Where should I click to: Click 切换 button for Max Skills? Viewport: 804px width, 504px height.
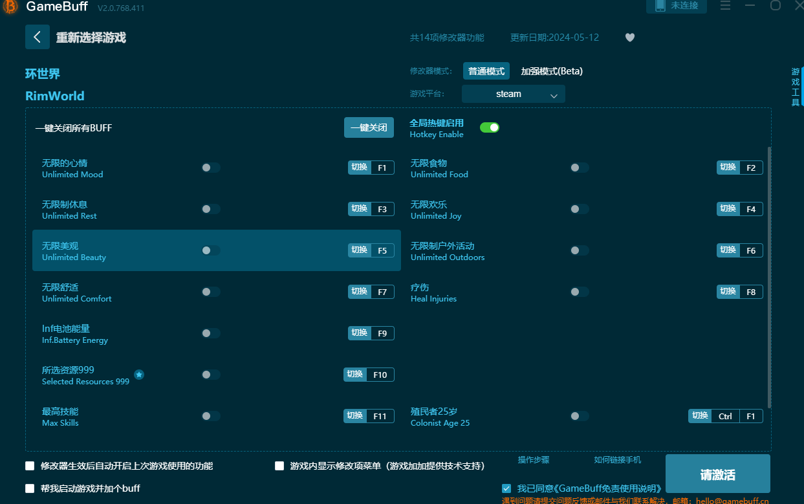(354, 416)
